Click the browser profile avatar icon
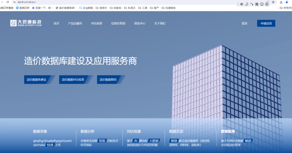This screenshot has height=153, width=292. (287, 2)
